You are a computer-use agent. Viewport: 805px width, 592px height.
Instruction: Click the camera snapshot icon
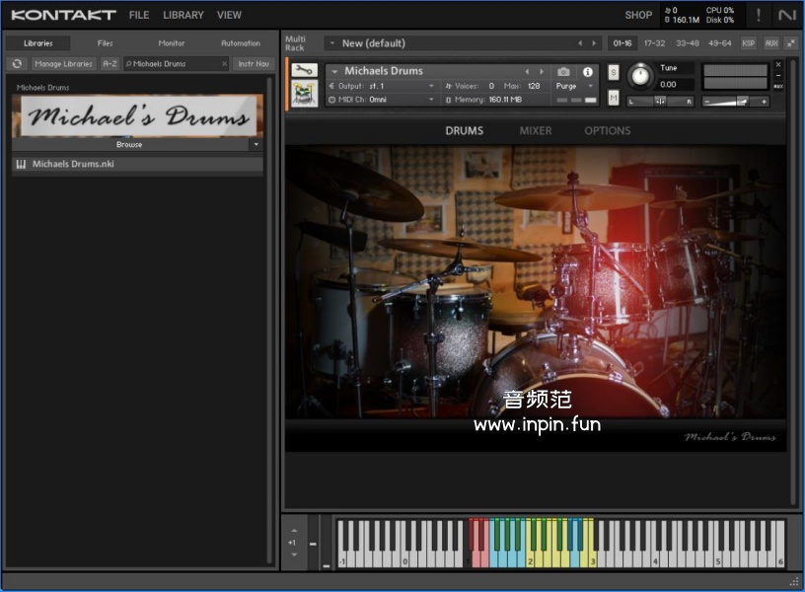click(563, 72)
